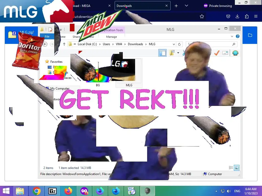Click VM4 in the breadcrumb path

(x=119, y=44)
